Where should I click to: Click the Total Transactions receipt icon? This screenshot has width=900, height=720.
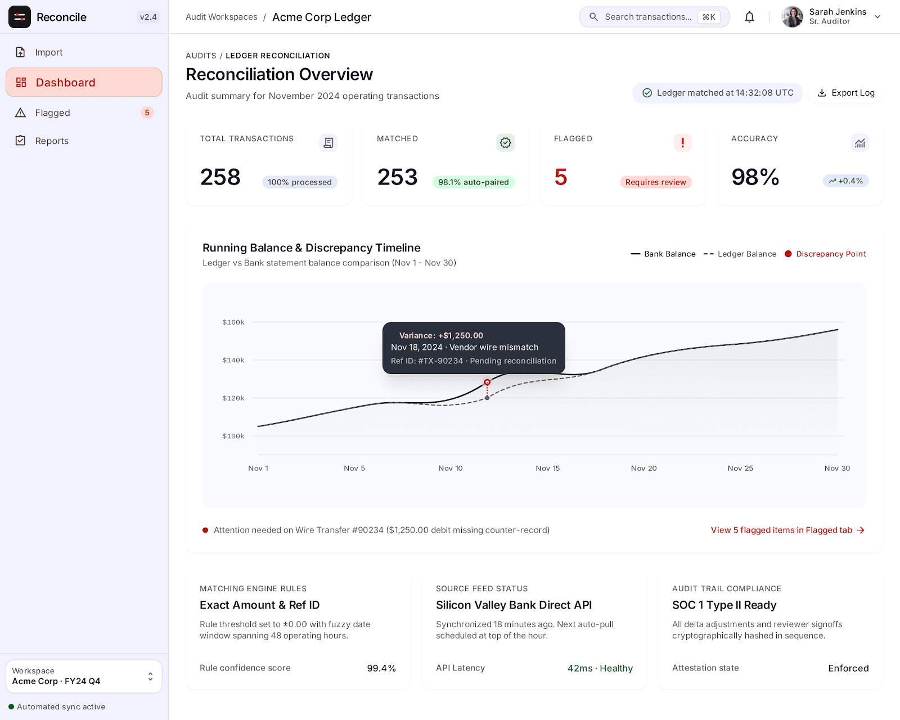pos(328,143)
